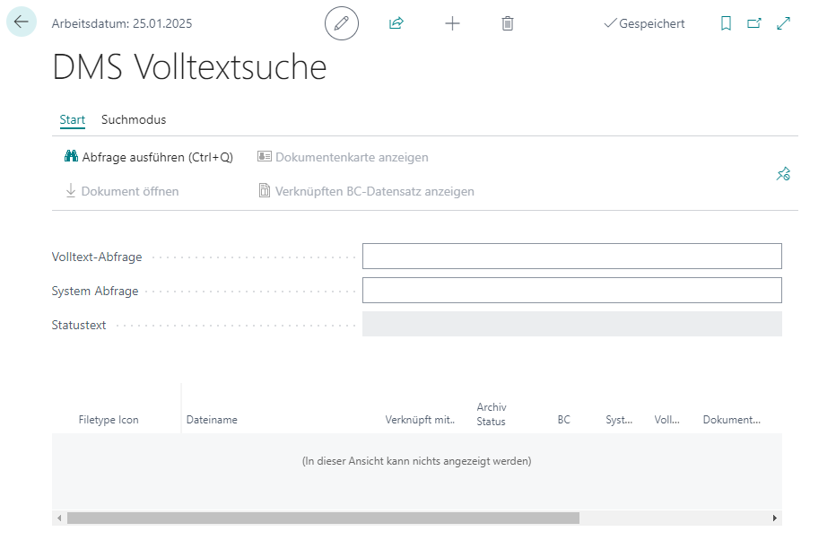Screen dimensions: 836x549
Task: Click the Dateiname column header
Action: coord(212,420)
